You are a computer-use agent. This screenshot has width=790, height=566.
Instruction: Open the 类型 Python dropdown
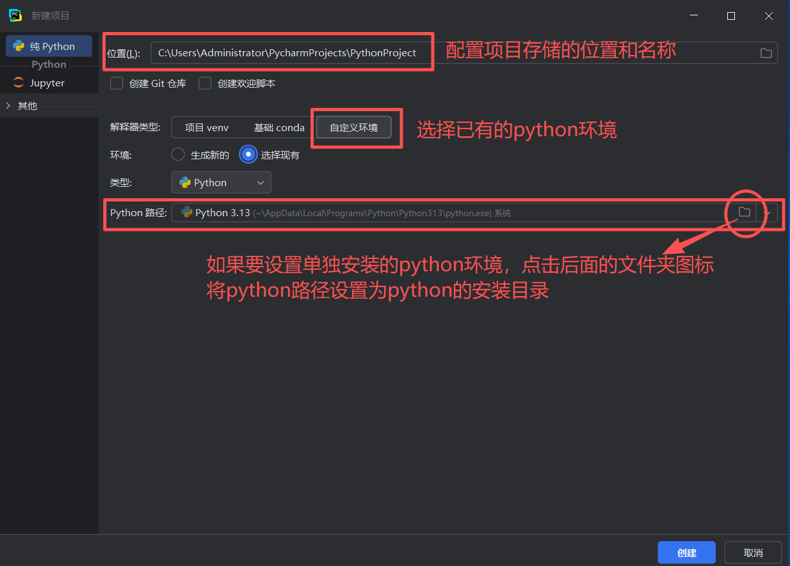tap(222, 182)
